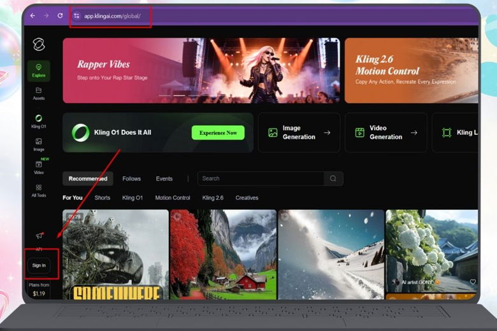Select the Motion Control filter

pyautogui.click(x=172, y=198)
